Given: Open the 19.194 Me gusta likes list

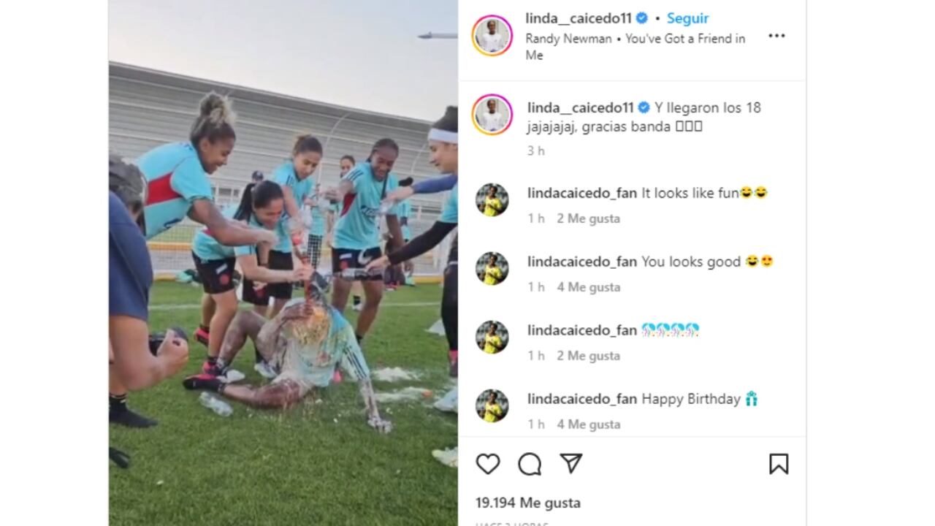Looking at the screenshot, I should coord(528,503).
